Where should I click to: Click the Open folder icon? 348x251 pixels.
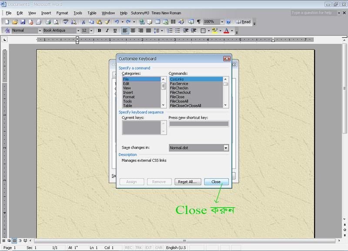[x=15, y=22]
